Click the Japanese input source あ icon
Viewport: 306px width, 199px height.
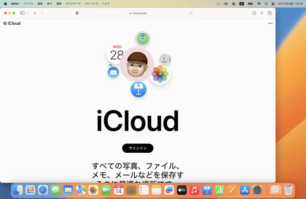pyautogui.click(x=242, y=3)
